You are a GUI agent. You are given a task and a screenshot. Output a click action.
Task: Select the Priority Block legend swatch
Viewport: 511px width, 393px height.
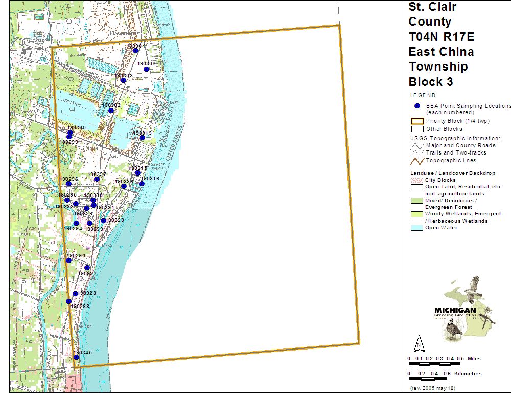pos(417,121)
